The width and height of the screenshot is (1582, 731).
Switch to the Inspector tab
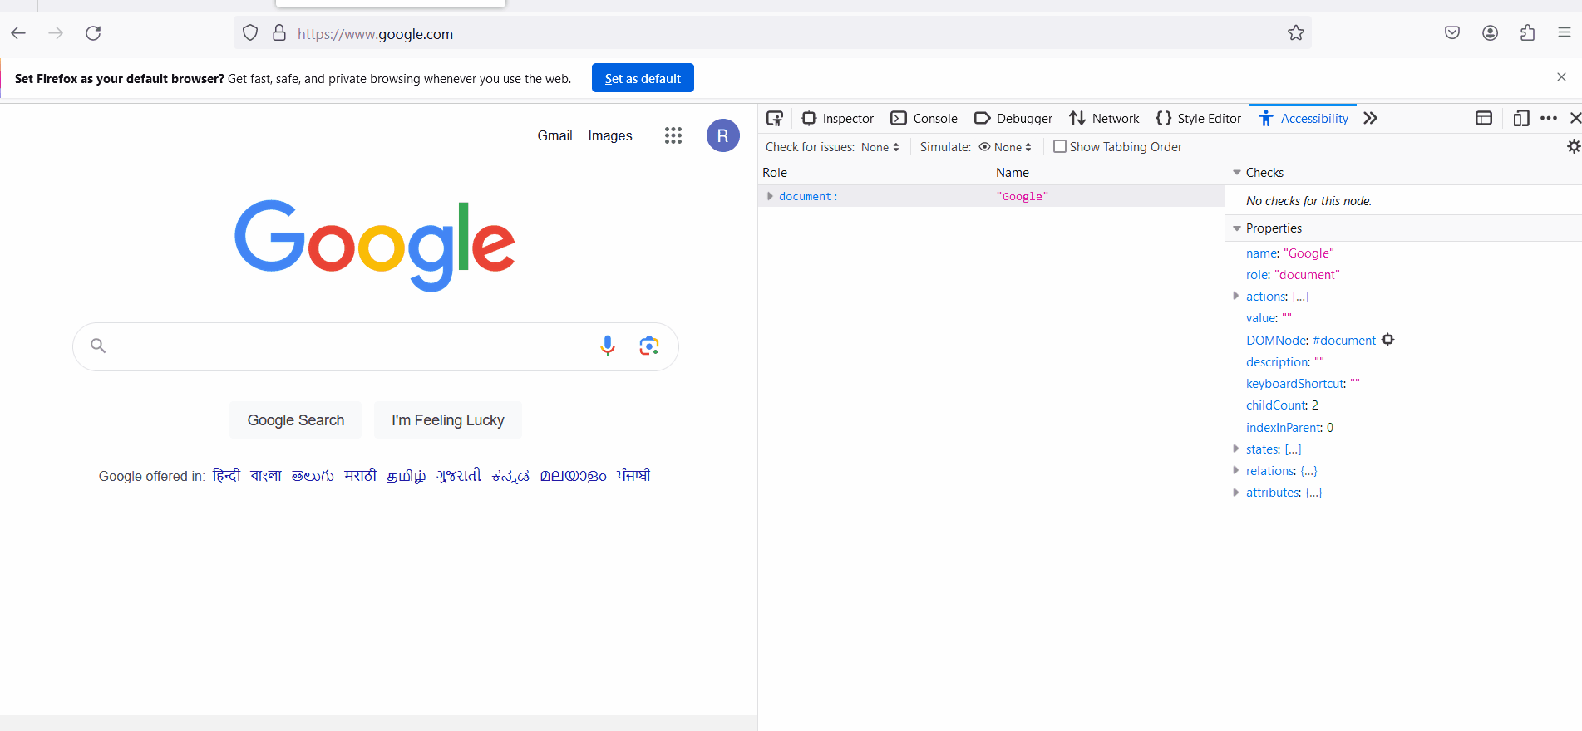pyautogui.click(x=837, y=119)
